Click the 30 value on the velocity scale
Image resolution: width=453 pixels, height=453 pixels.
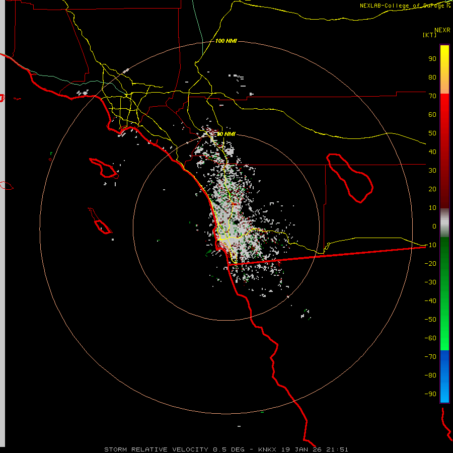pyautogui.click(x=432, y=171)
